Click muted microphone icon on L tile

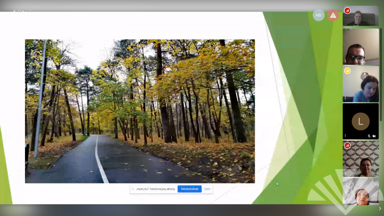[369, 136]
